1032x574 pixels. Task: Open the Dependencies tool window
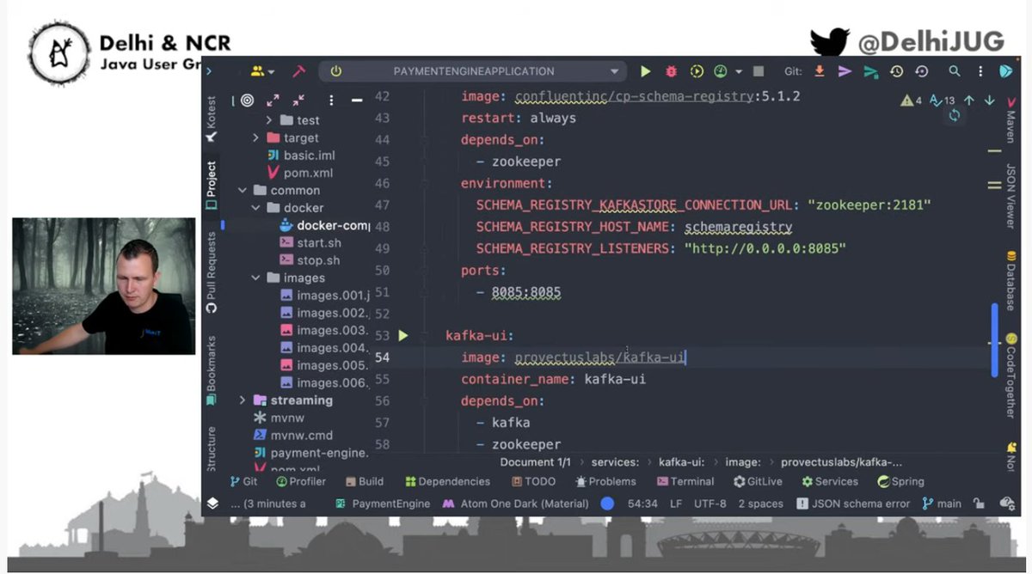(x=447, y=481)
